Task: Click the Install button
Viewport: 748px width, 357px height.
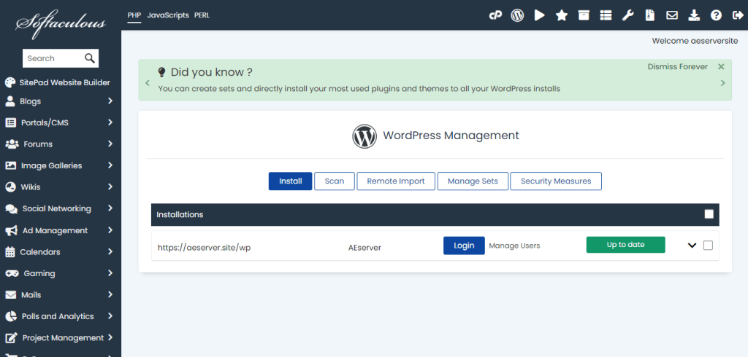Action: point(291,181)
